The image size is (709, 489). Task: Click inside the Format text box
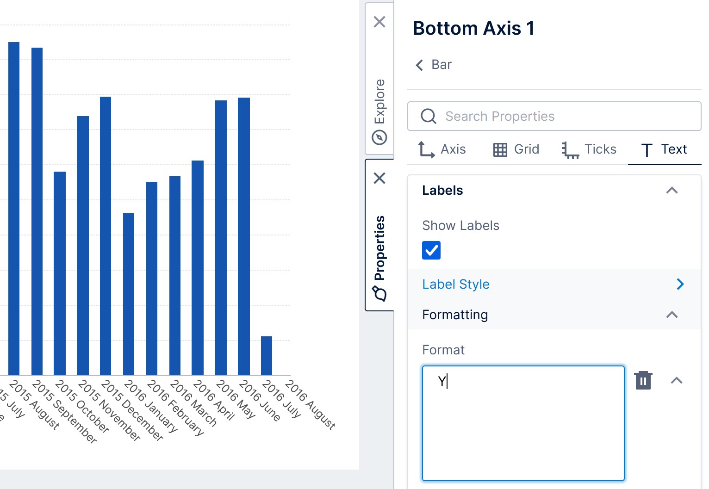(523, 416)
